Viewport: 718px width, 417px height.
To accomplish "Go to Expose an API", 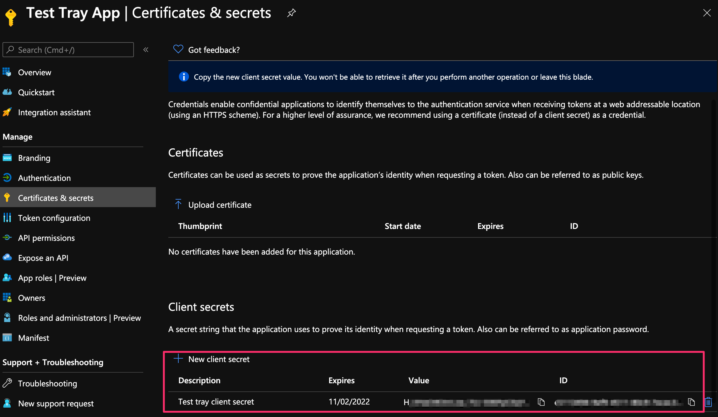I will (43, 258).
